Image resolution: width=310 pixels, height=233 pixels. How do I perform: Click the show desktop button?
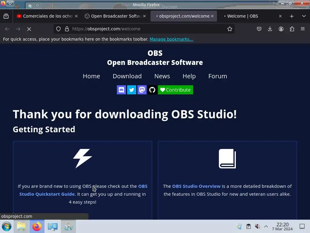(x=302, y=226)
